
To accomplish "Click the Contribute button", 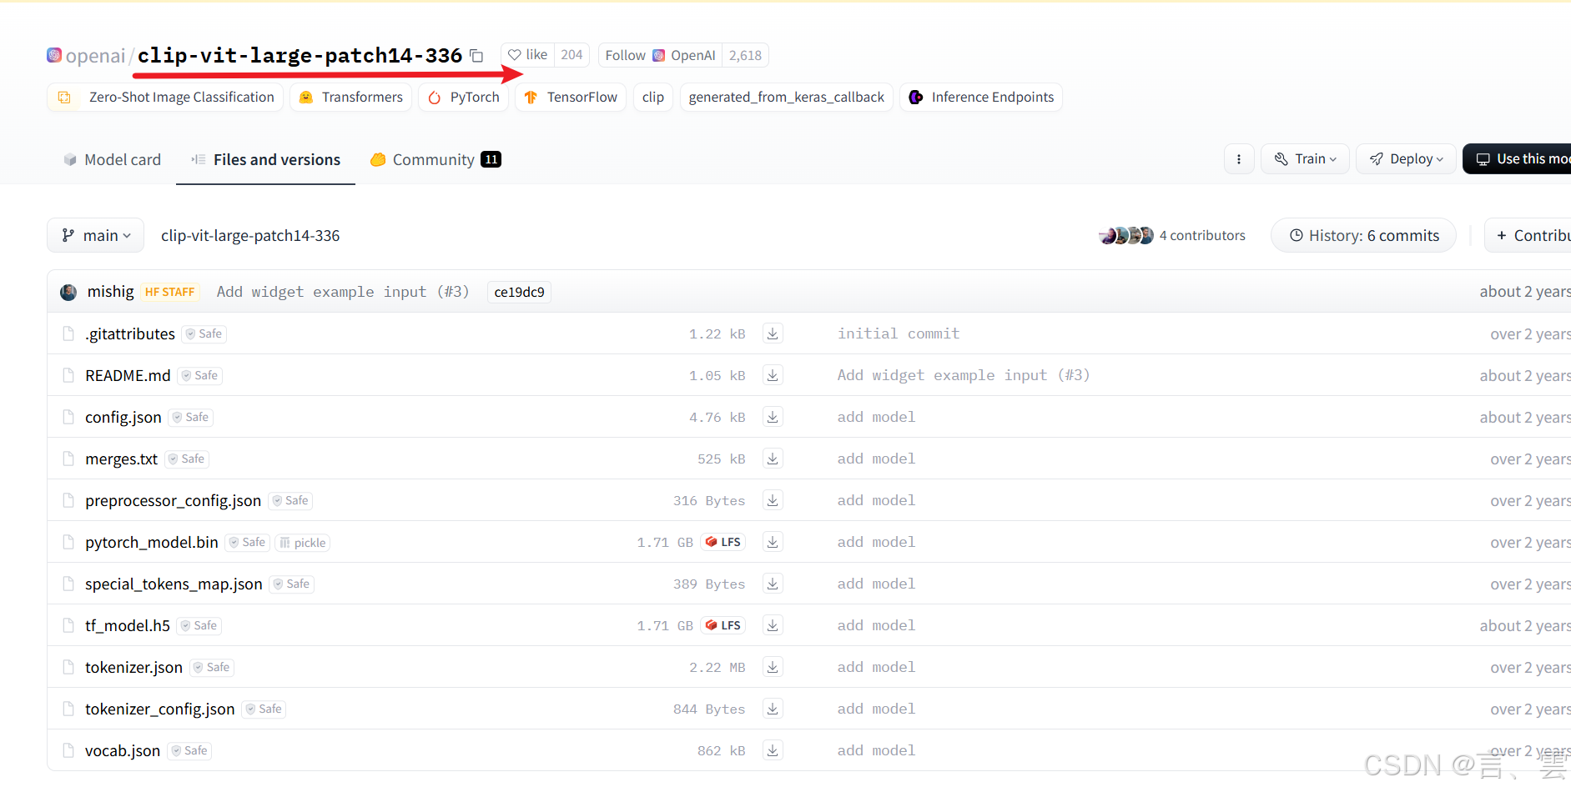I will [x=1528, y=236].
